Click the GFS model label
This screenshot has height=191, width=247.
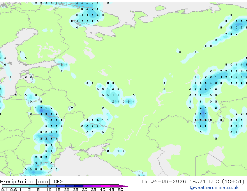point(58,182)
